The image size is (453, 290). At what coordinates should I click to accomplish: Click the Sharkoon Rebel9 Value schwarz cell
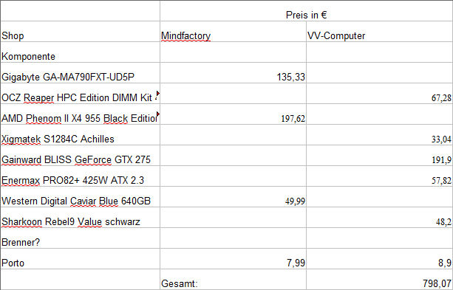click(80, 218)
